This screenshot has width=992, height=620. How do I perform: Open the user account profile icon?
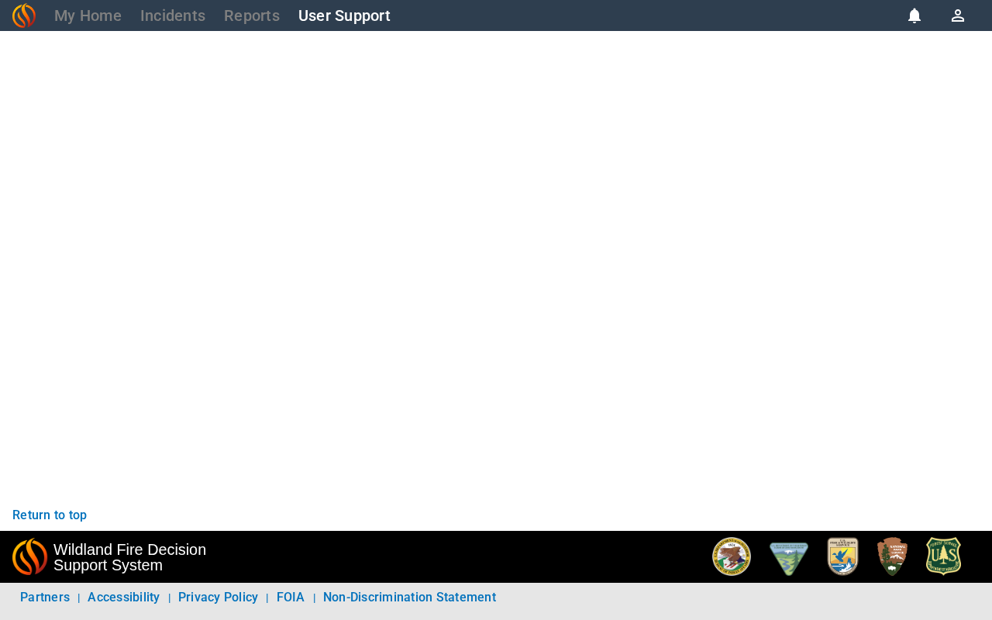pyautogui.click(x=958, y=15)
